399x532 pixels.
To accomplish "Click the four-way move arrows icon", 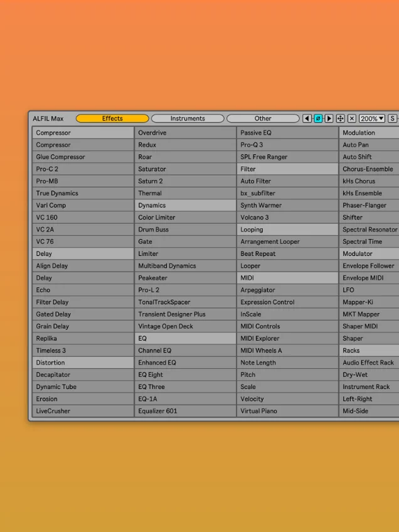I will click(340, 119).
